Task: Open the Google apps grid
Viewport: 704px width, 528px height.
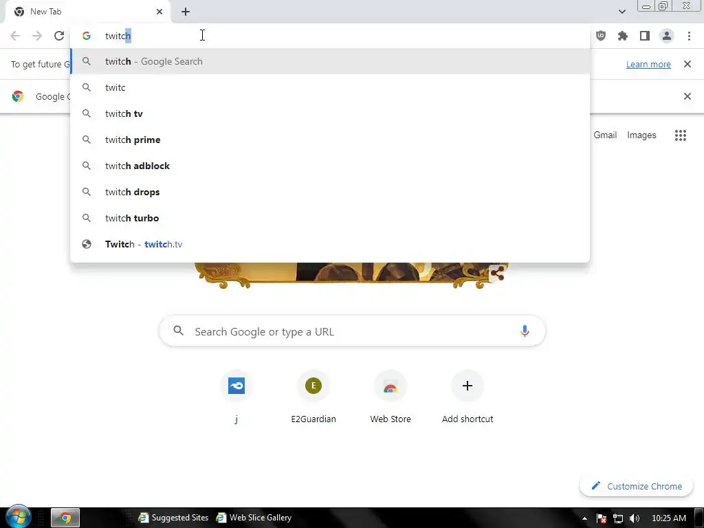Action: point(680,135)
